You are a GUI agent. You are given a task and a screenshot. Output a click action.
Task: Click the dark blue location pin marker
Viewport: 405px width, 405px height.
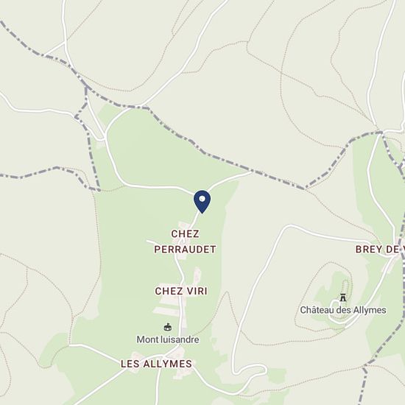coord(202,202)
